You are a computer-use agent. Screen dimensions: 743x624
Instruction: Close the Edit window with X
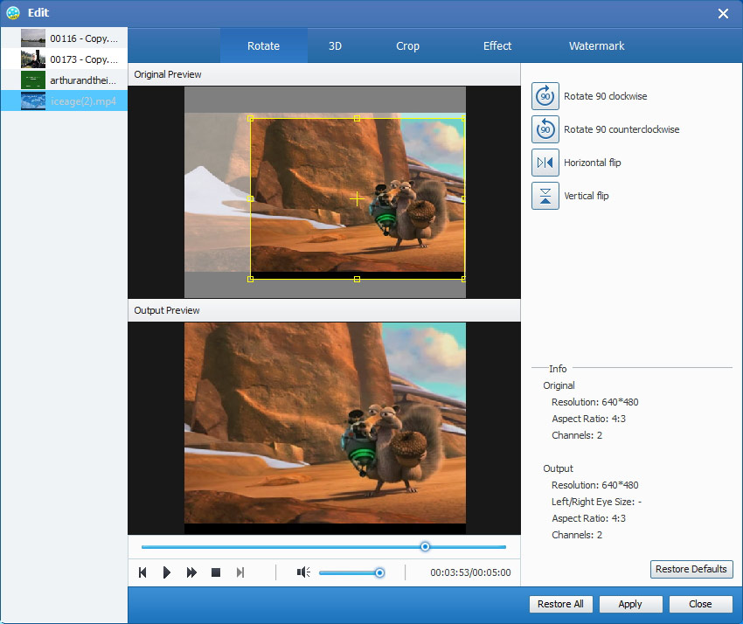pos(723,13)
